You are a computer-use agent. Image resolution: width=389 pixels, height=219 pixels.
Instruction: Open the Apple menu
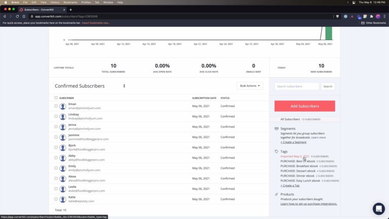pyautogui.click(x=6, y=2)
